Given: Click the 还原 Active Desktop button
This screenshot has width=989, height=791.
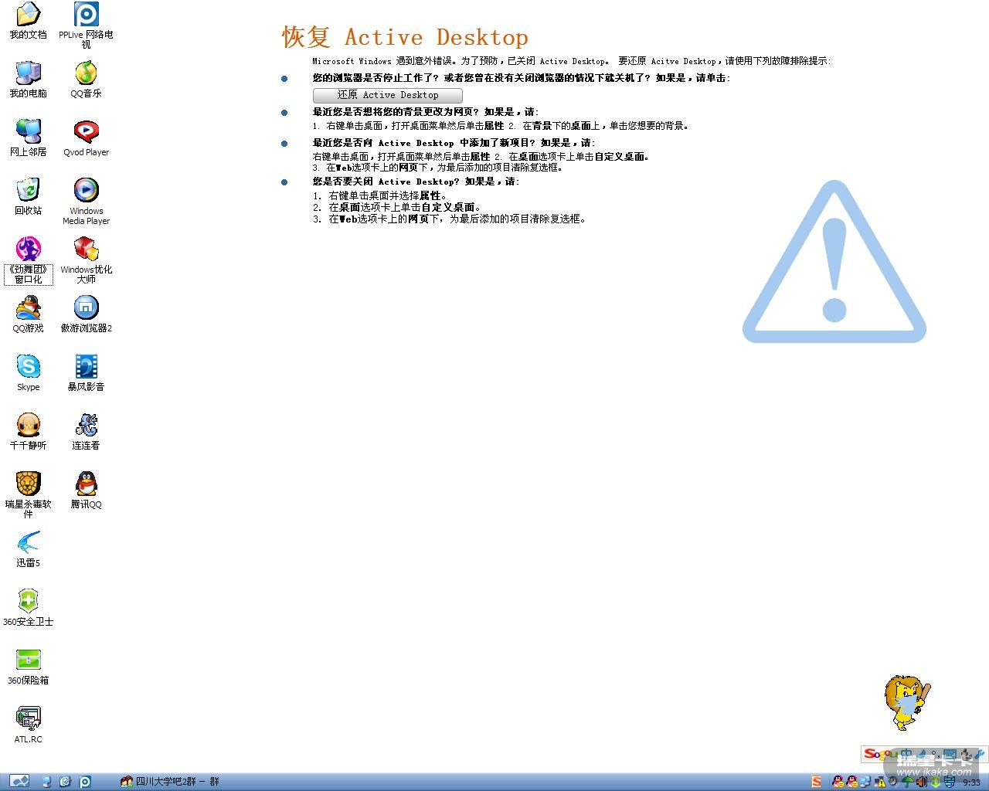Looking at the screenshot, I should [388, 95].
